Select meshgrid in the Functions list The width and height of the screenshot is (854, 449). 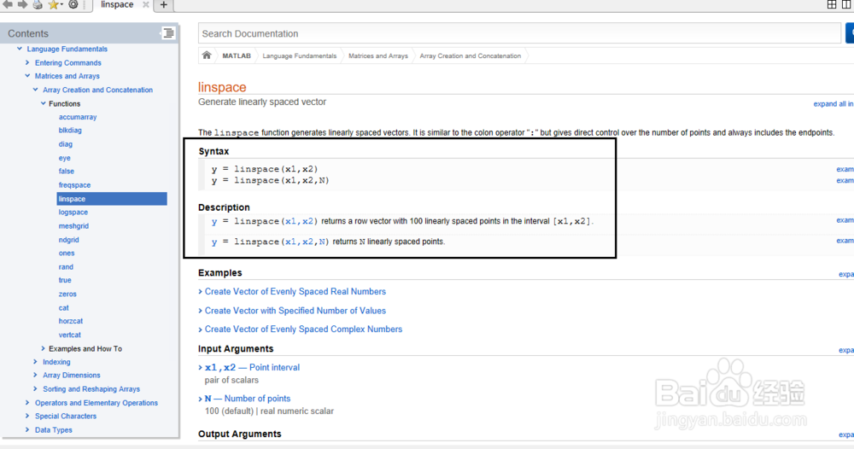[x=73, y=226]
